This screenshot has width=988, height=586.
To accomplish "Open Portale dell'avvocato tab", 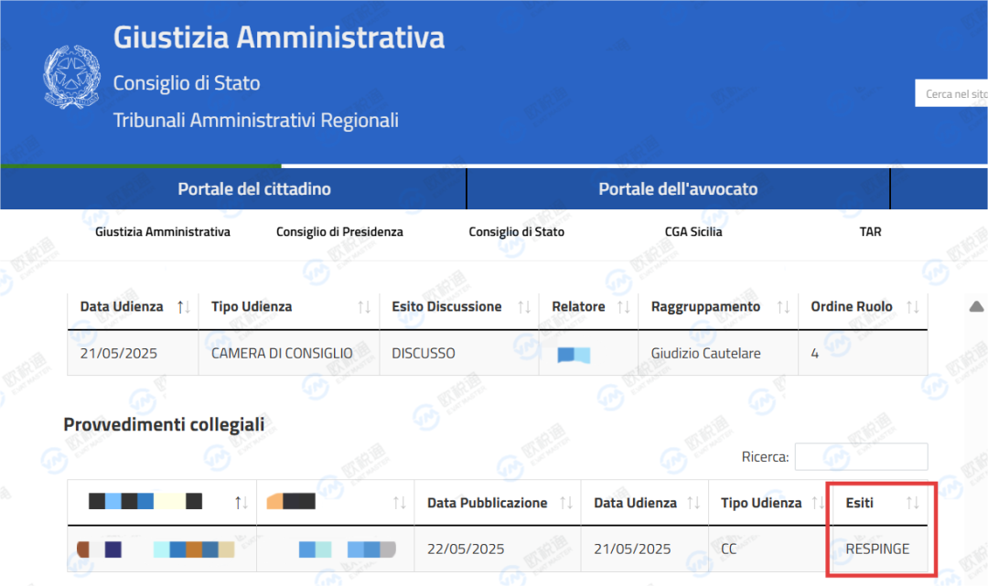I will [x=678, y=189].
